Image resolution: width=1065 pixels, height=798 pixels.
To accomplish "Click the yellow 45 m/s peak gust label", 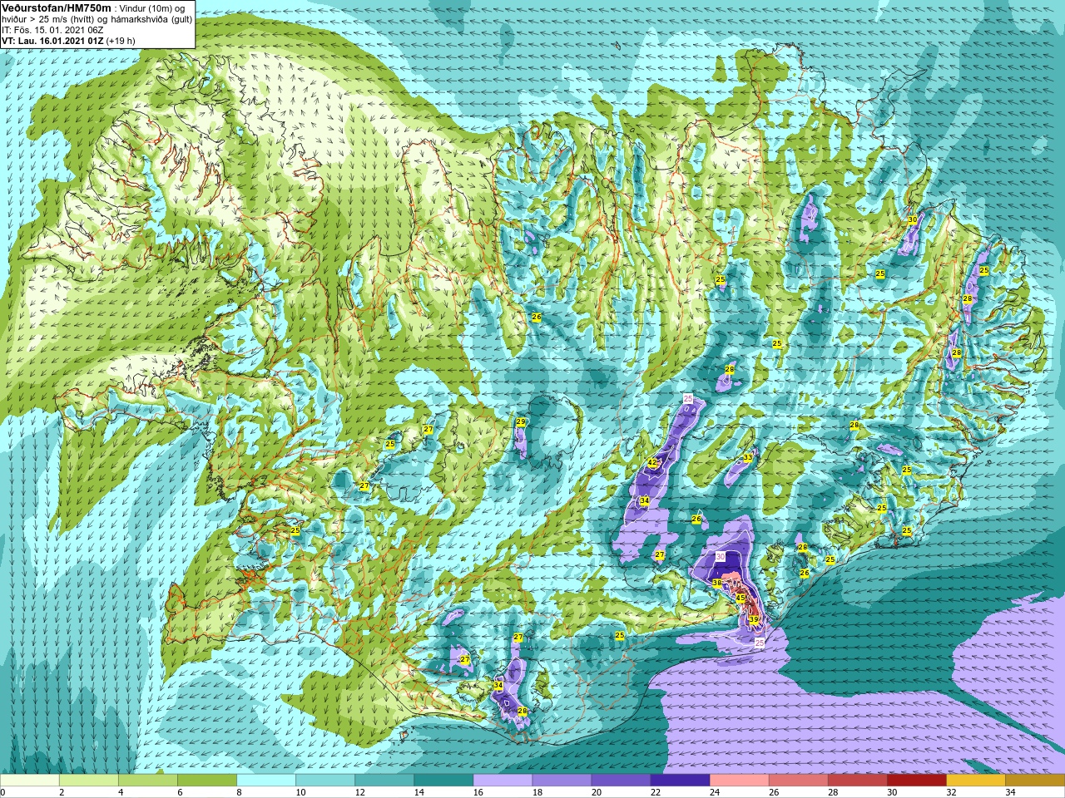I will point(741,598).
